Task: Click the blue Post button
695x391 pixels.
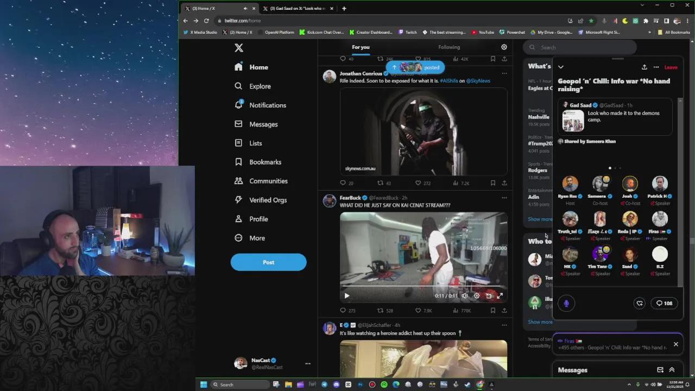Action: (268, 262)
